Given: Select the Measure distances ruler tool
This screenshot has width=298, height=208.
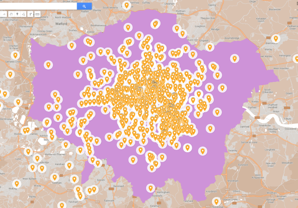Looking at the screenshot, I should click(37, 14).
